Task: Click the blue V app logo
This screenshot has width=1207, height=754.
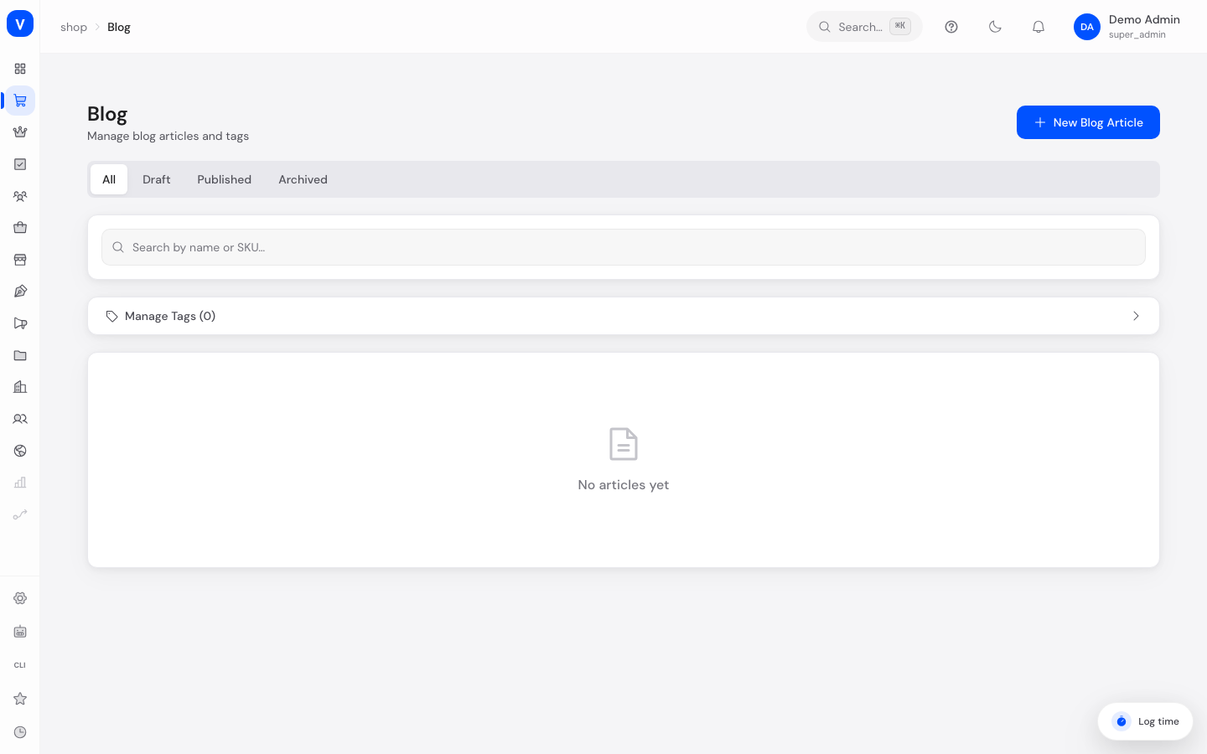Action: pyautogui.click(x=20, y=23)
